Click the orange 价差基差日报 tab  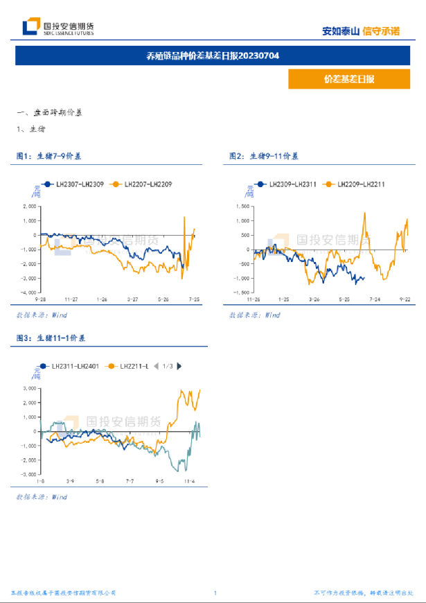349,80
